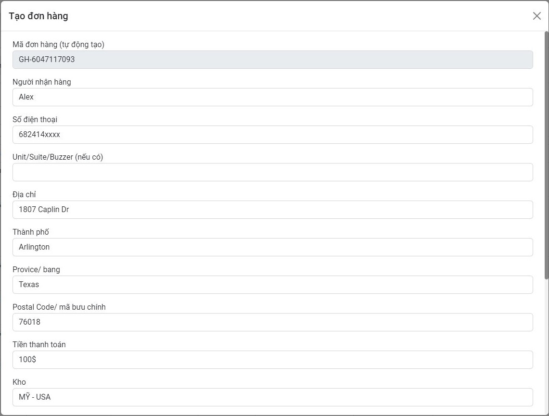549x416 pixels.
Task: Click the 'Mã đơn hàng (tự động tạo)' label
Action: click(58, 45)
